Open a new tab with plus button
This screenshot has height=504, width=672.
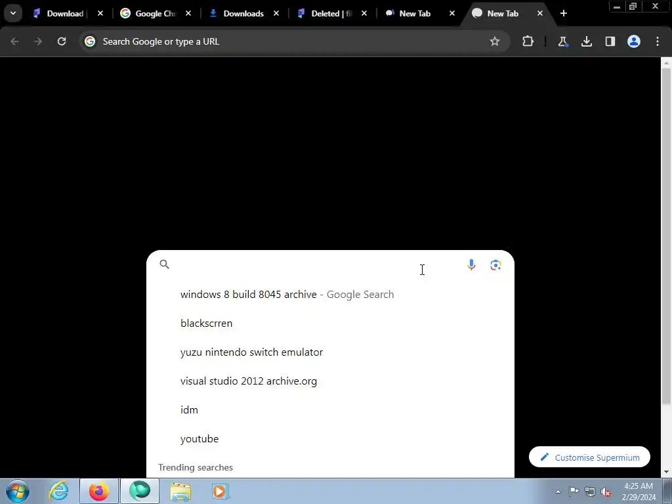(x=564, y=13)
